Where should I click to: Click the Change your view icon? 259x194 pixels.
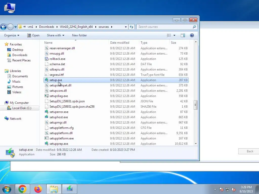coord(169,35)
